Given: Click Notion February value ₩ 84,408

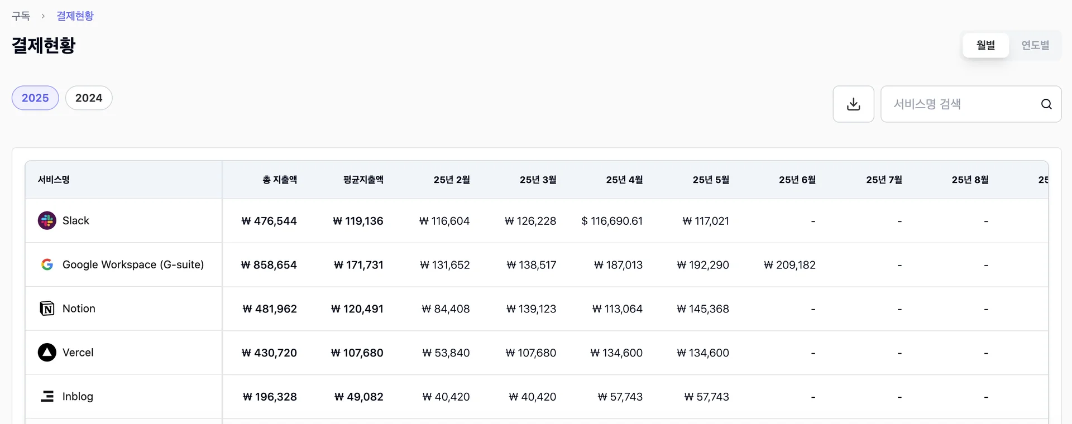Looking at the screenshot, I should pos(446,309).
